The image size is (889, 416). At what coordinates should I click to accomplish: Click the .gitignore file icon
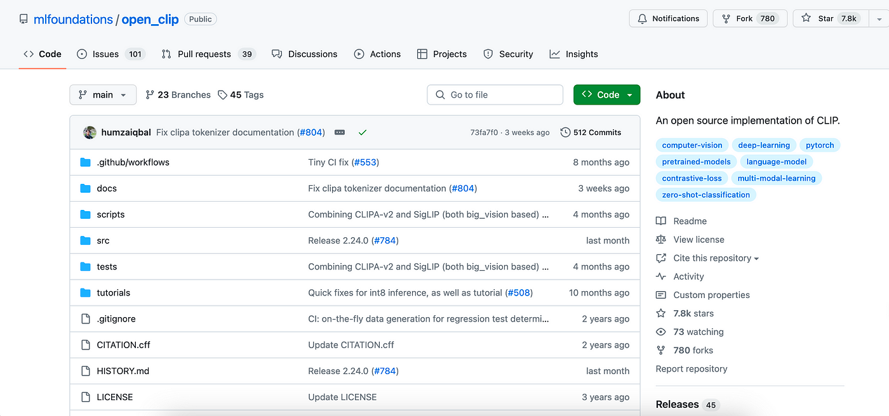coord(86,318)
